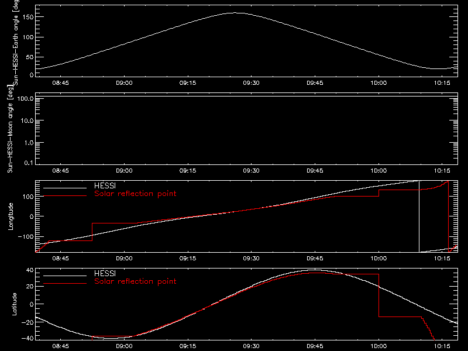The image size is (468, 351).
Task: Choose 08:45 label below the Longitude plot
Action: [x=61, y=258]
